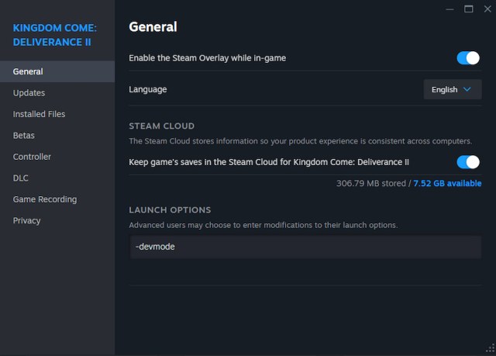Maximize the properties window
The width and height of the screenshot is (496, 356).
point(468,9)
